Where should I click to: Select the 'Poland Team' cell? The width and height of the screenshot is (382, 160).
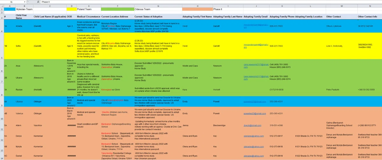pyautogui.click(x=88, y=10)
